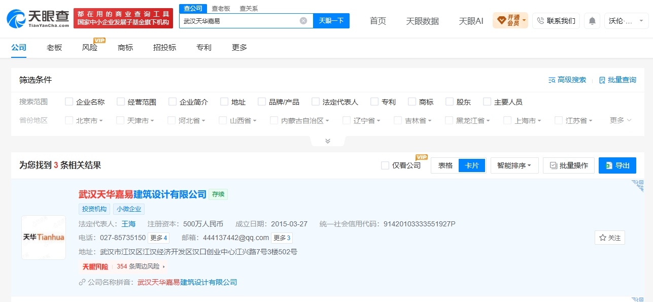Open the 更多 tab menu
653x302 pixels.
[239, 47]
